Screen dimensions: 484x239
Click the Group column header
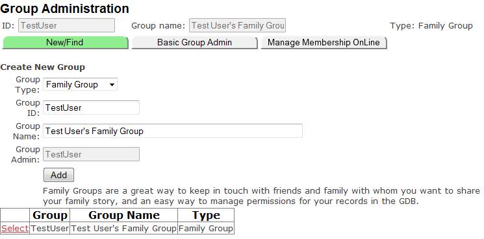[49, 215]
